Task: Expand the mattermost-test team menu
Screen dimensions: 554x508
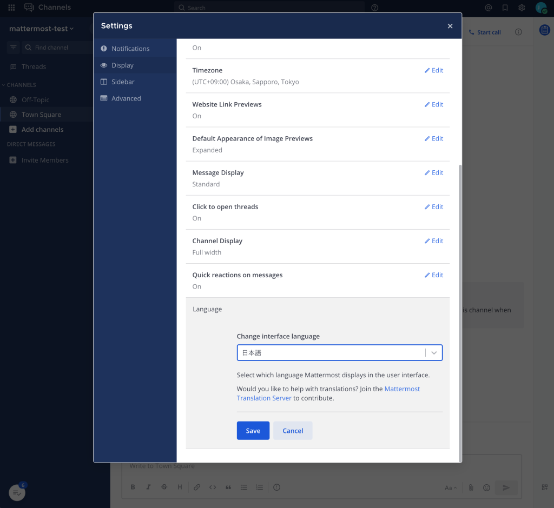Action: (42, 29)
